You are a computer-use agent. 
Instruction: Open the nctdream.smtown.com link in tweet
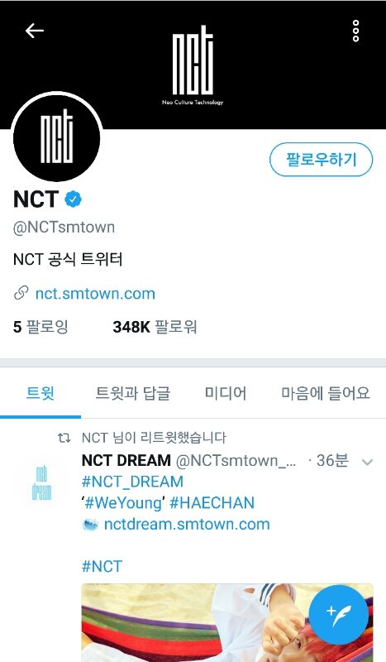coord(187,524)
